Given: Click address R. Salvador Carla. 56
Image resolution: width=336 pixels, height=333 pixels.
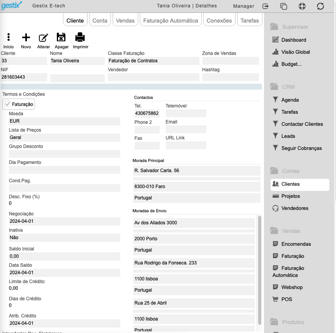Looking at the screenshot, I should pos(197,171).
